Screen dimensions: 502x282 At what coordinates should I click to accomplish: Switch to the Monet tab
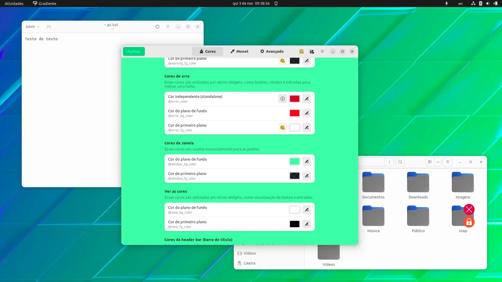coord(239,51)
